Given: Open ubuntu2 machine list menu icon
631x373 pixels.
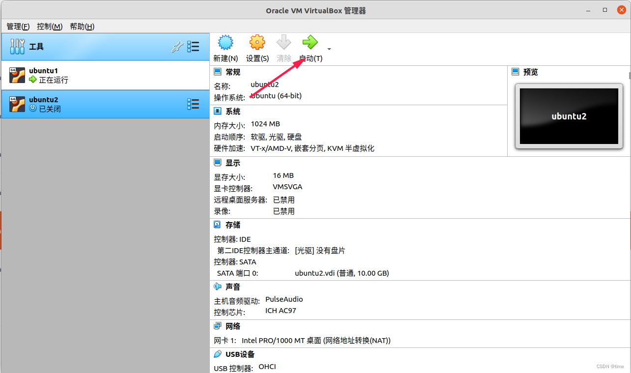Looking at the screenshot, I should [193, 104].
